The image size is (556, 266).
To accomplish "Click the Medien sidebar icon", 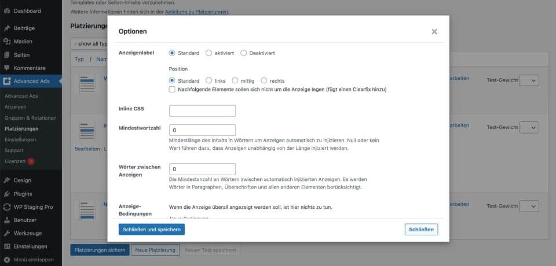I will [7, 42].
